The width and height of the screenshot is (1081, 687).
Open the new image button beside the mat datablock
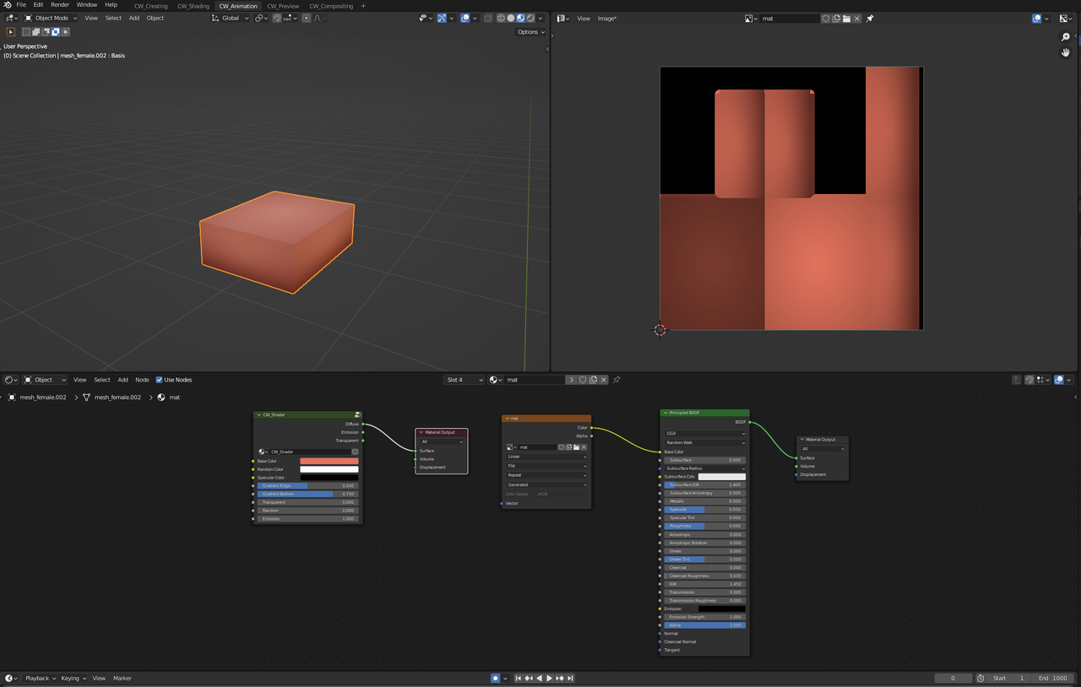[x=836, y=18]
